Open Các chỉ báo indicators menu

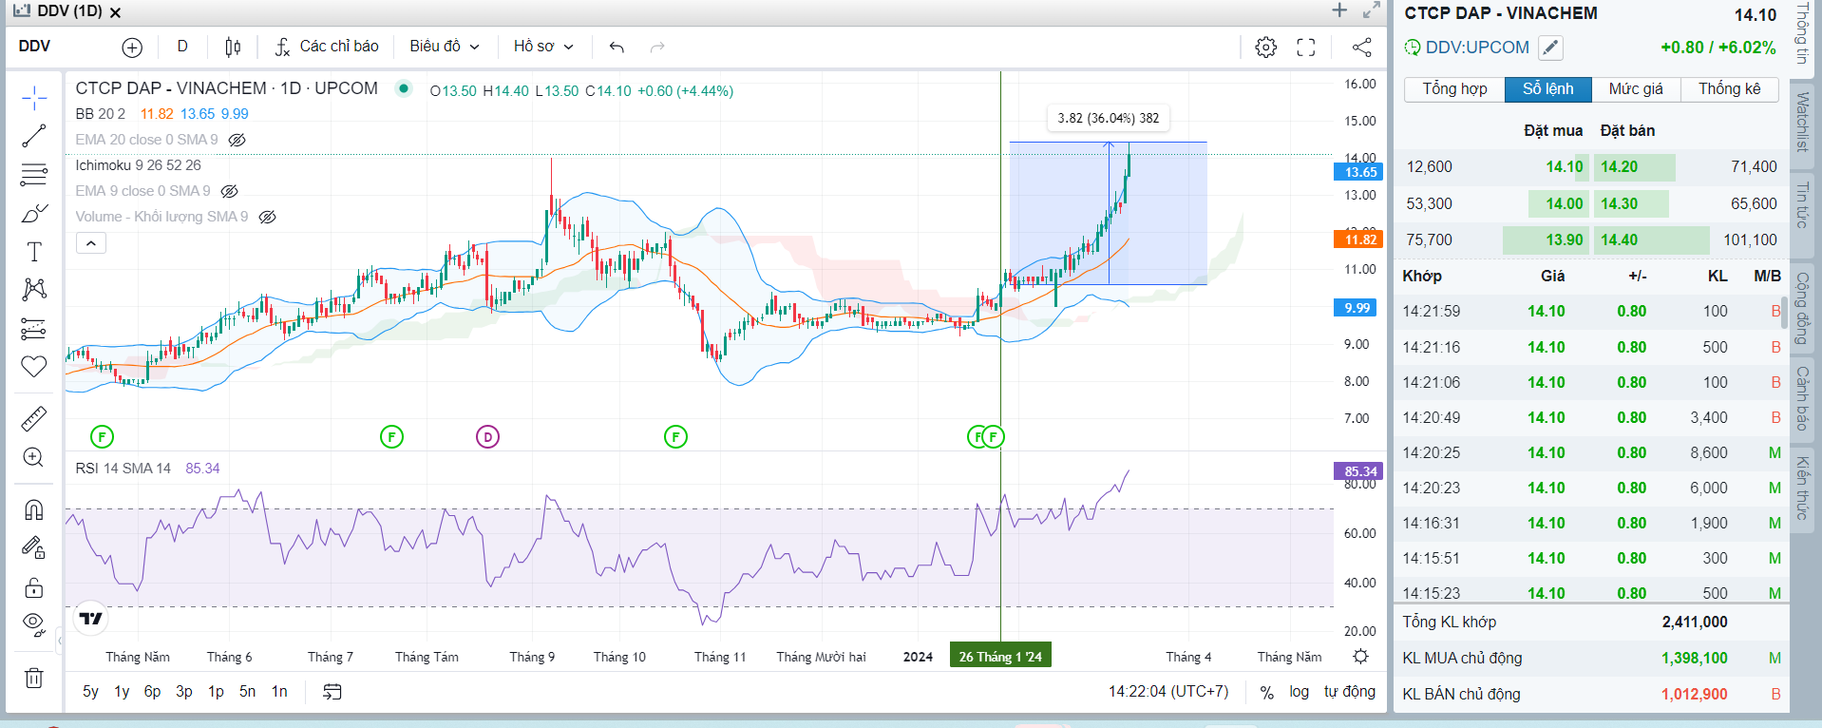click(327, 47)
